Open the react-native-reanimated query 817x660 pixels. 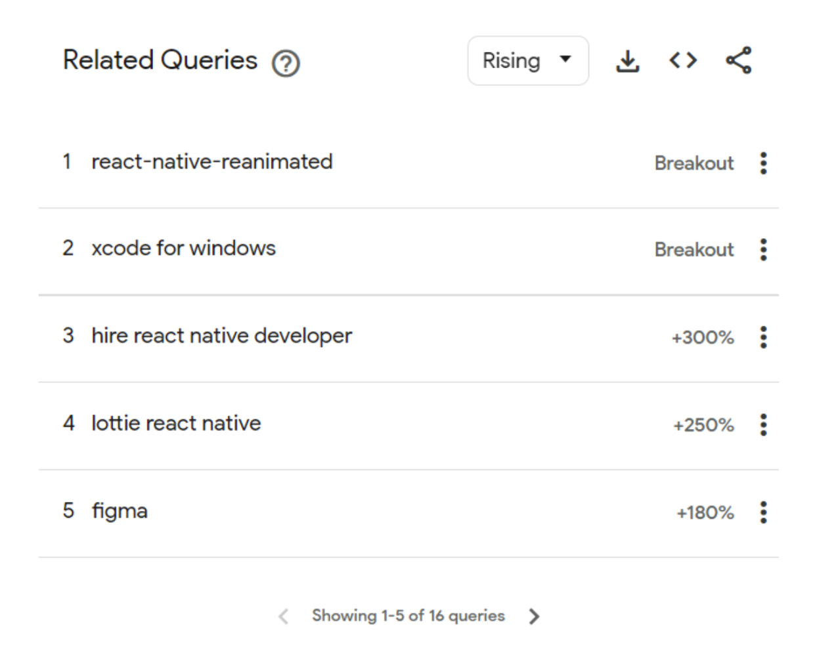211,161
